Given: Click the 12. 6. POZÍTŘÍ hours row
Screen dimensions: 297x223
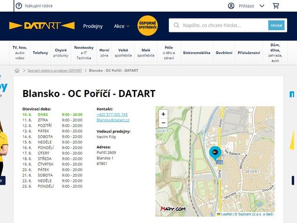Looking at the screenshot, I should (x=52, y=125).
